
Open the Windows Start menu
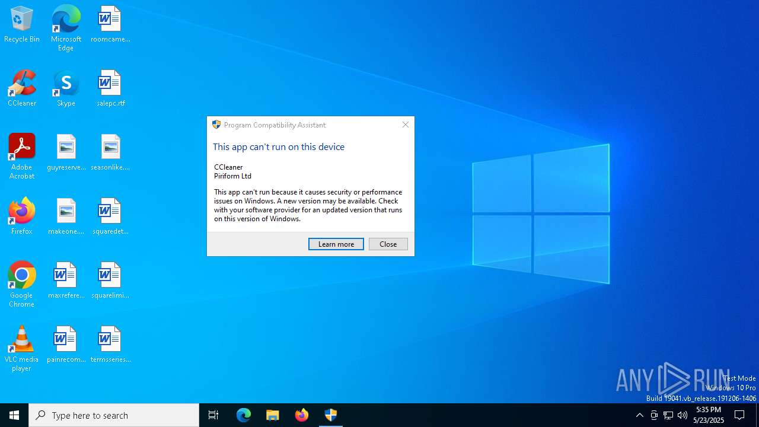tap(14, 415)
